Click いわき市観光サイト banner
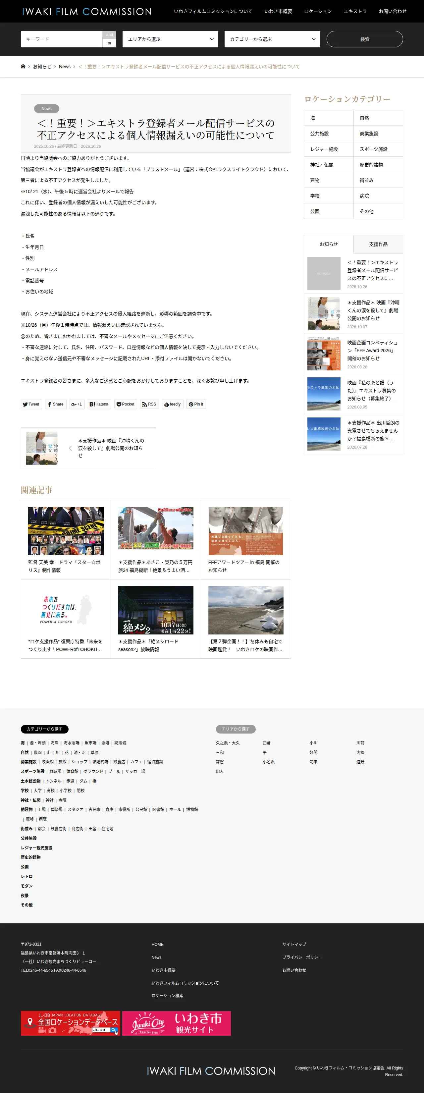The height and width of the screenshot is (1093, 424). click(x=177, y=1023)
